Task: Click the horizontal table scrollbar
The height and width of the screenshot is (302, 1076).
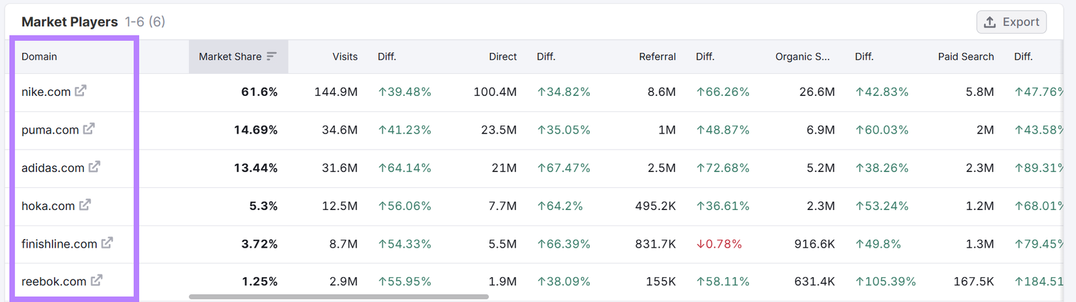Action: (x=338, y=296)
